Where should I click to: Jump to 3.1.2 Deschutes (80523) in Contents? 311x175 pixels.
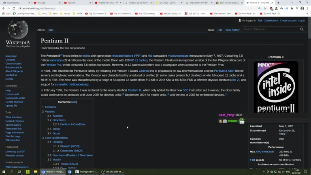click(x=72, y=151)
